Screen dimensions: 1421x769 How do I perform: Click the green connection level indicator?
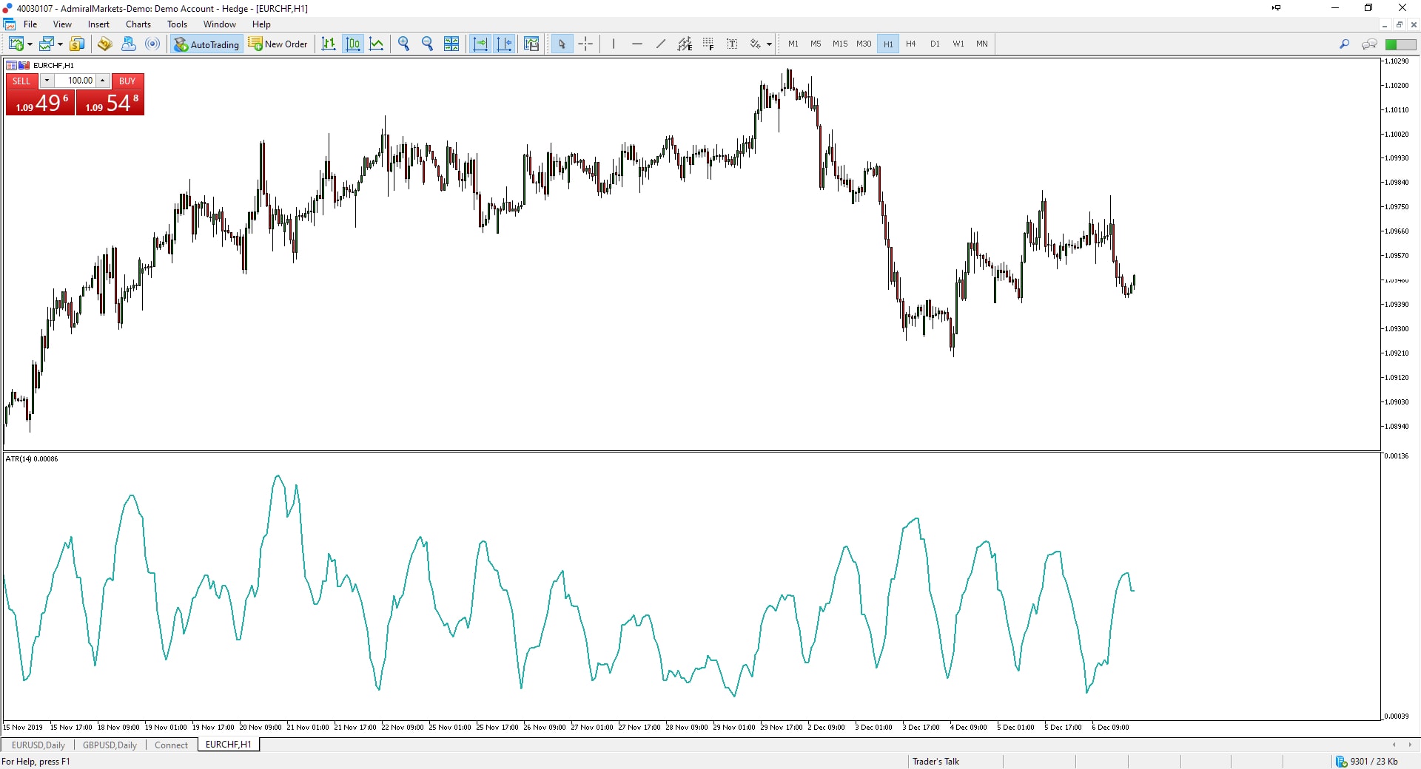coord(1401,44)
